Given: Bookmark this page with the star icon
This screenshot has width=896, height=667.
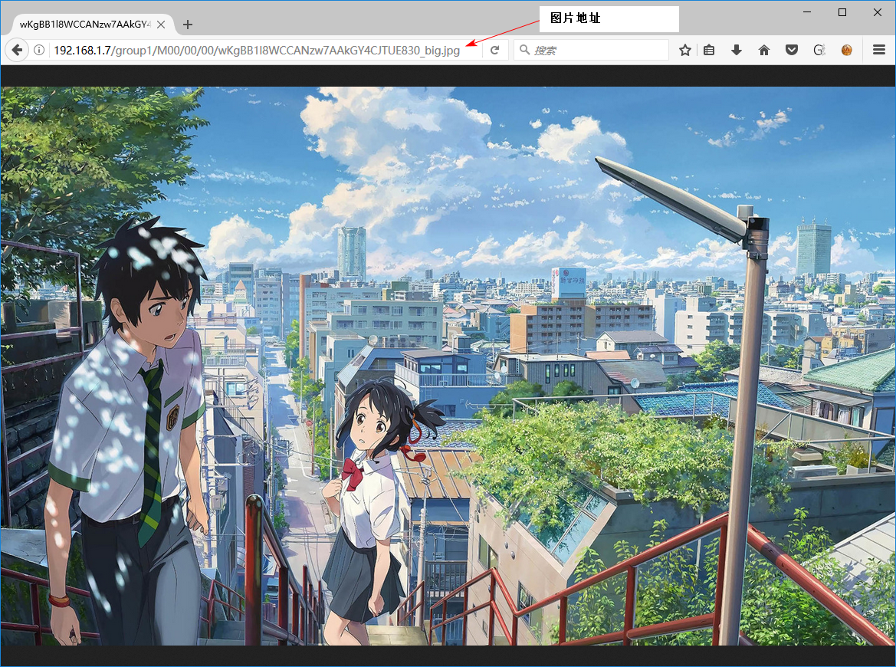Looking at the screenshot, I should [x=684, y=51].
